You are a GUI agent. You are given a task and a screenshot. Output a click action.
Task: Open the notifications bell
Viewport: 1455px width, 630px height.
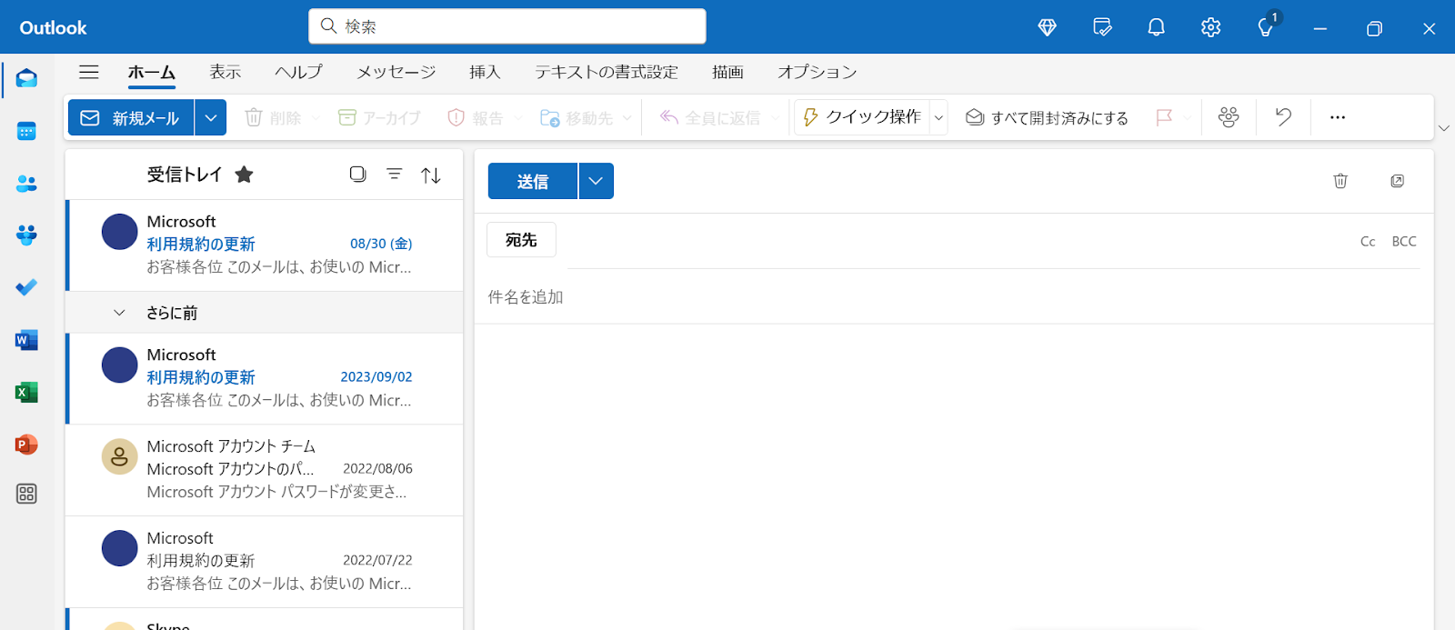click(x=1156, y=27)
